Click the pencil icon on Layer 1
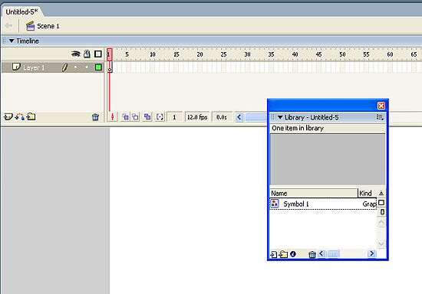This screenshot has height=294, width=422. pyautogui.click(x=64, y=67)
